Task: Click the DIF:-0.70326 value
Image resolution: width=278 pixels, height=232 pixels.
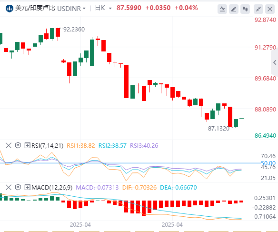Action: point(139,188)
